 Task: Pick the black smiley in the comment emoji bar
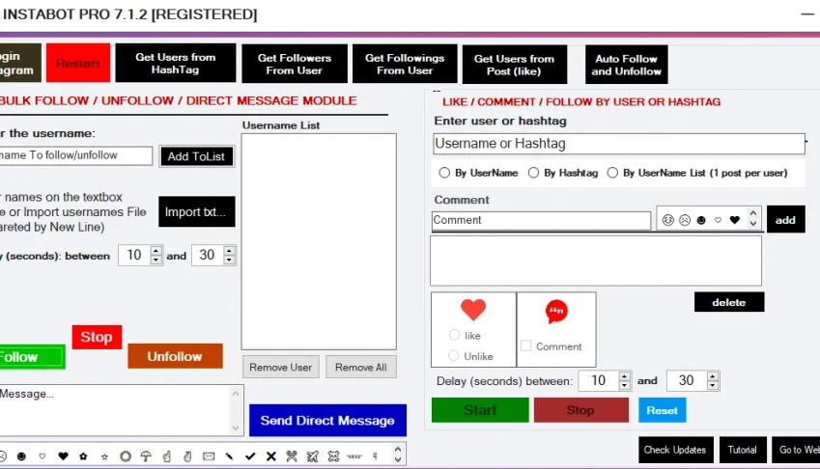tap(701, 220)
